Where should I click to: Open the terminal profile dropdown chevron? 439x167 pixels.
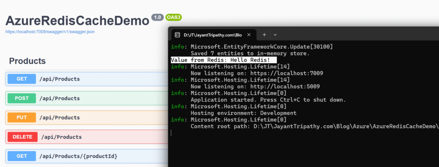(275, 35)
